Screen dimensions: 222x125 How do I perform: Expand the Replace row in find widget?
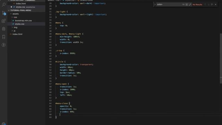[155, 5]
